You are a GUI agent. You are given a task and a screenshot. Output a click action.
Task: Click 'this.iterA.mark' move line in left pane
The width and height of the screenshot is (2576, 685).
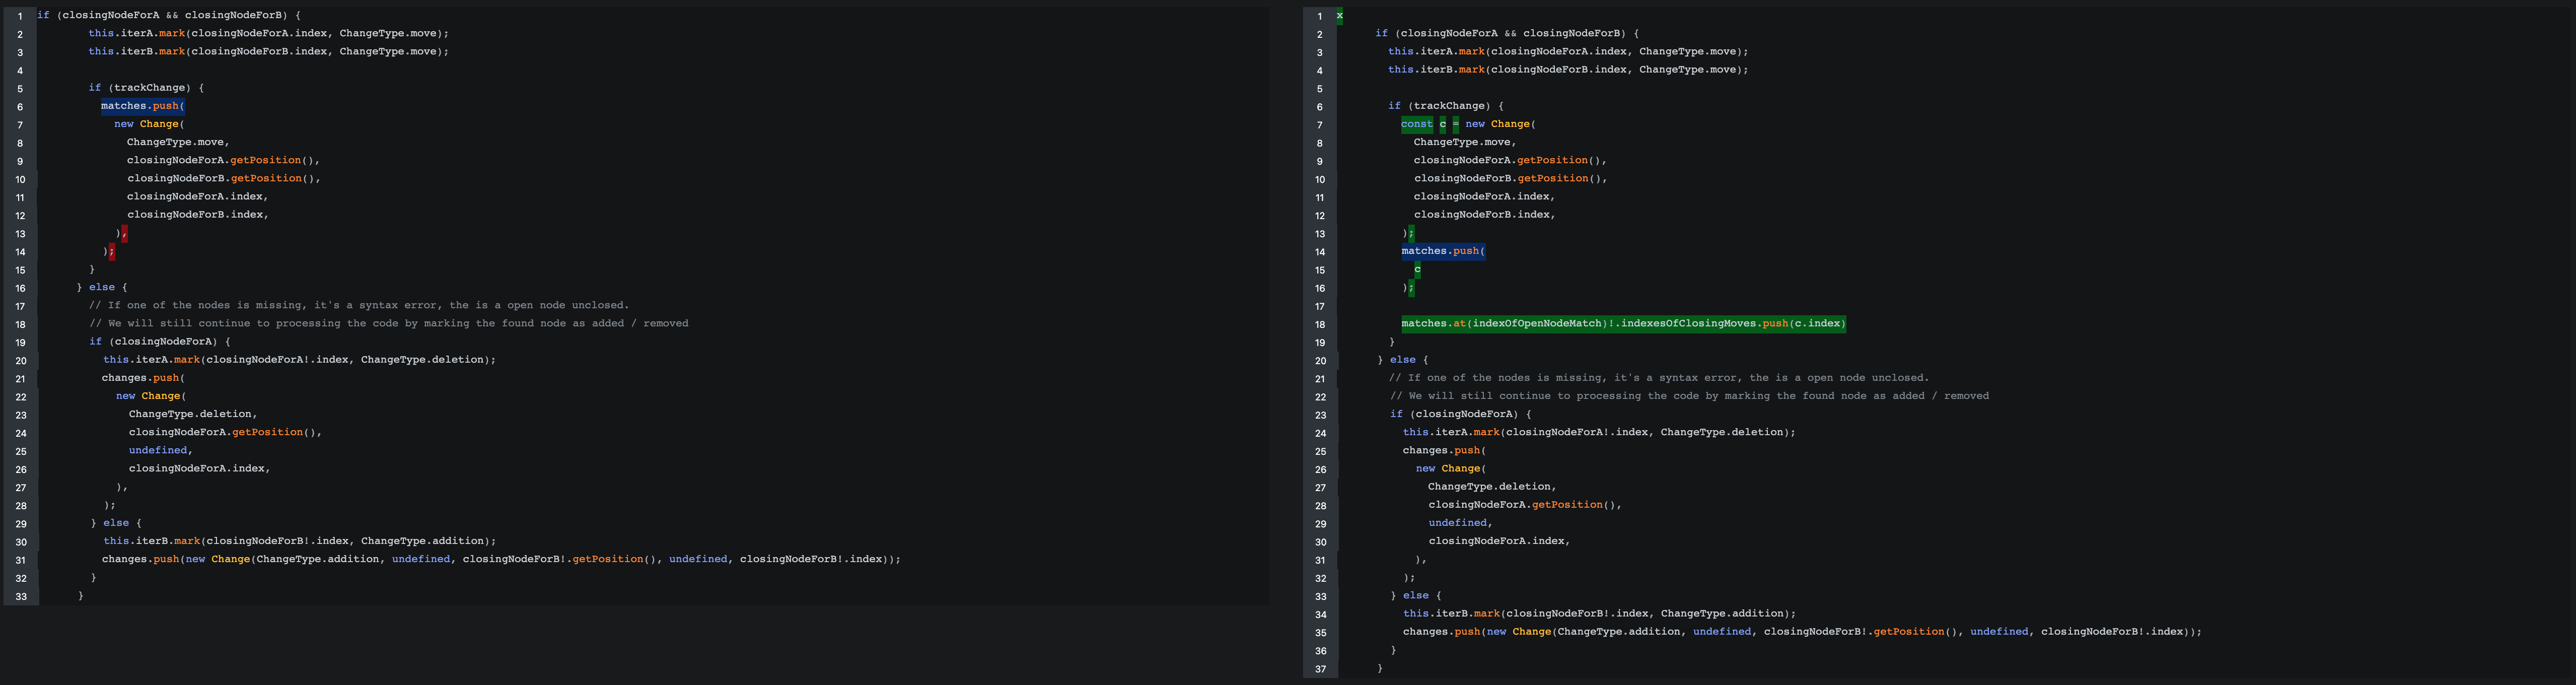(268, 33)
